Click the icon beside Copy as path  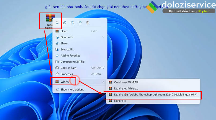pos(57,68)
